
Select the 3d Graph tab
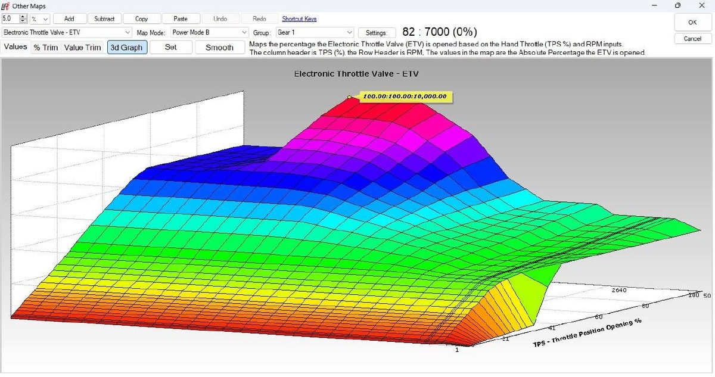coord(127,47)
